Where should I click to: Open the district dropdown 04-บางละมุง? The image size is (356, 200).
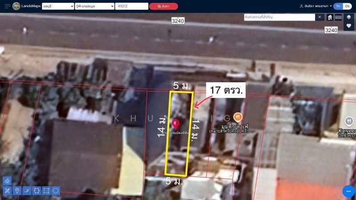pyautogui.click(x=95, y=6)
